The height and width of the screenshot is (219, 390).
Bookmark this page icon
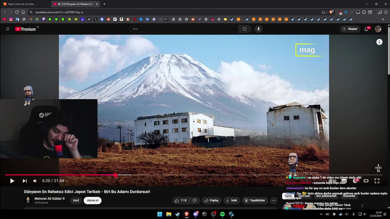(x=23, y=12)
